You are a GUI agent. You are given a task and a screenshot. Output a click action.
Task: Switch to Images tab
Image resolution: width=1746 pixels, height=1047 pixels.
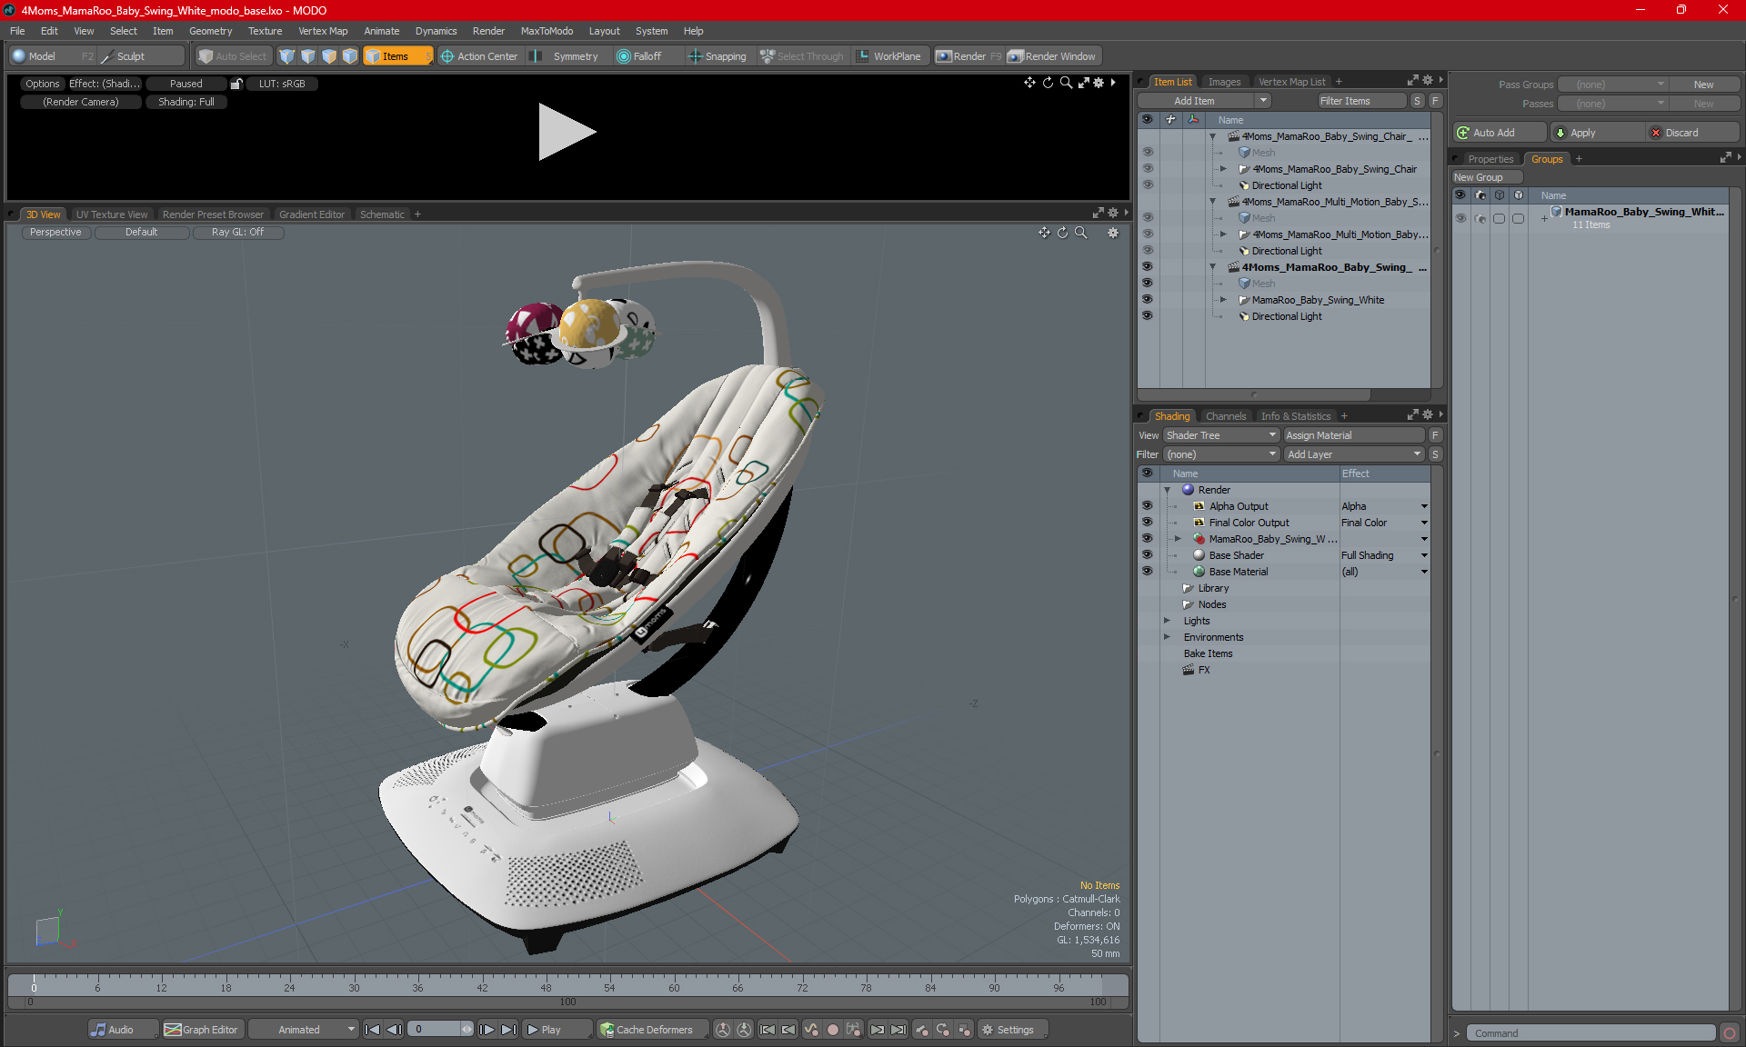(1224, 82)
